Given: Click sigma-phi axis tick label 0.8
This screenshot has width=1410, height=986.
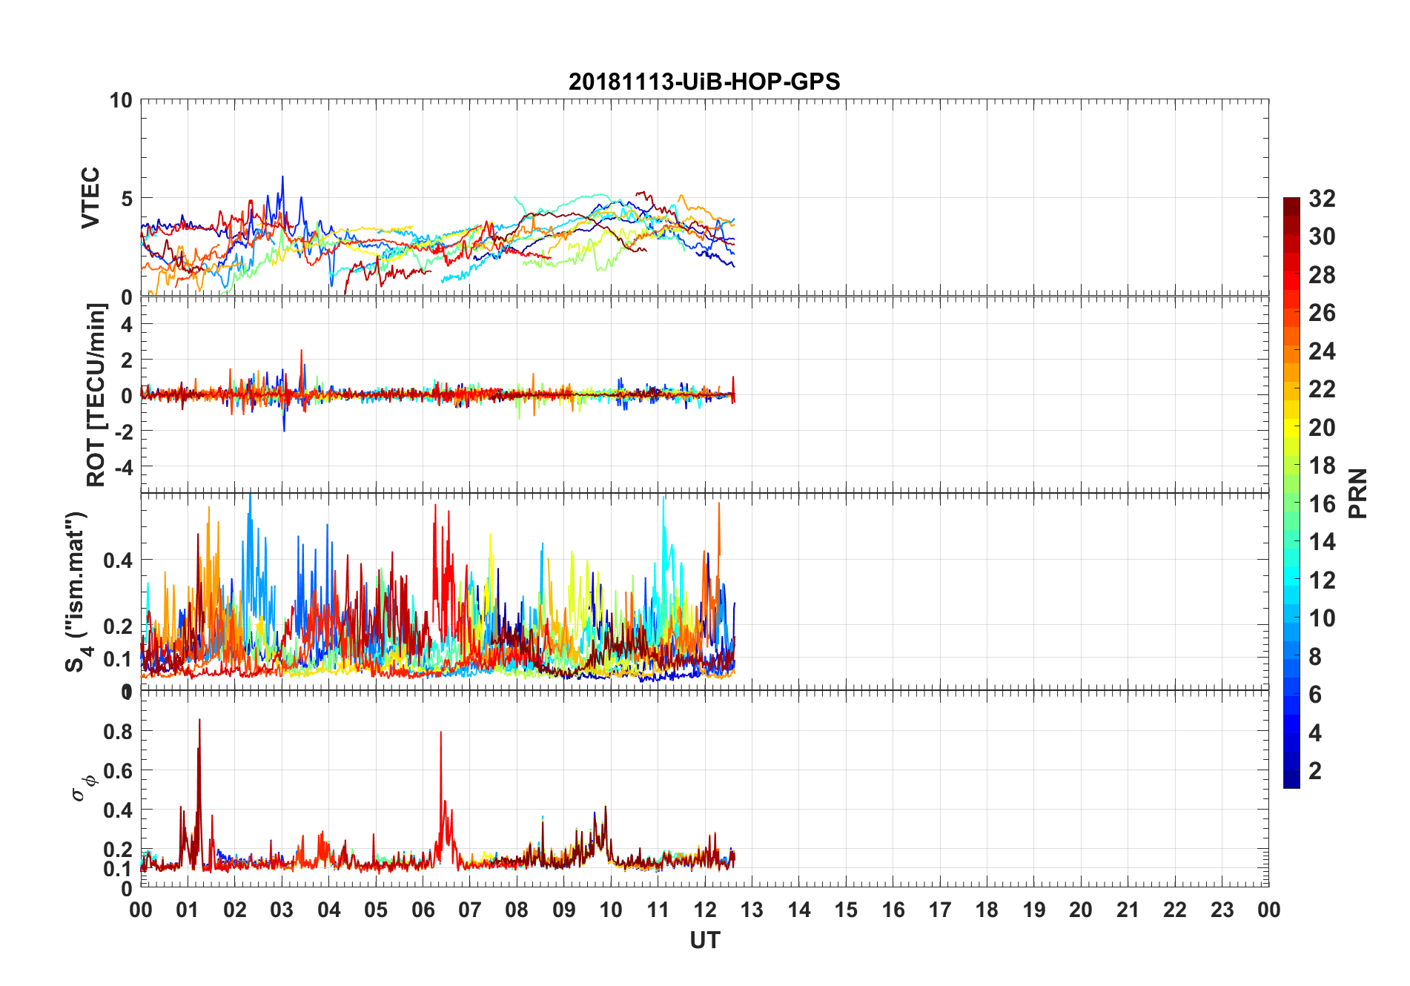Looking at the screenshot, I should pyautogui.click(x=119, y=732).
